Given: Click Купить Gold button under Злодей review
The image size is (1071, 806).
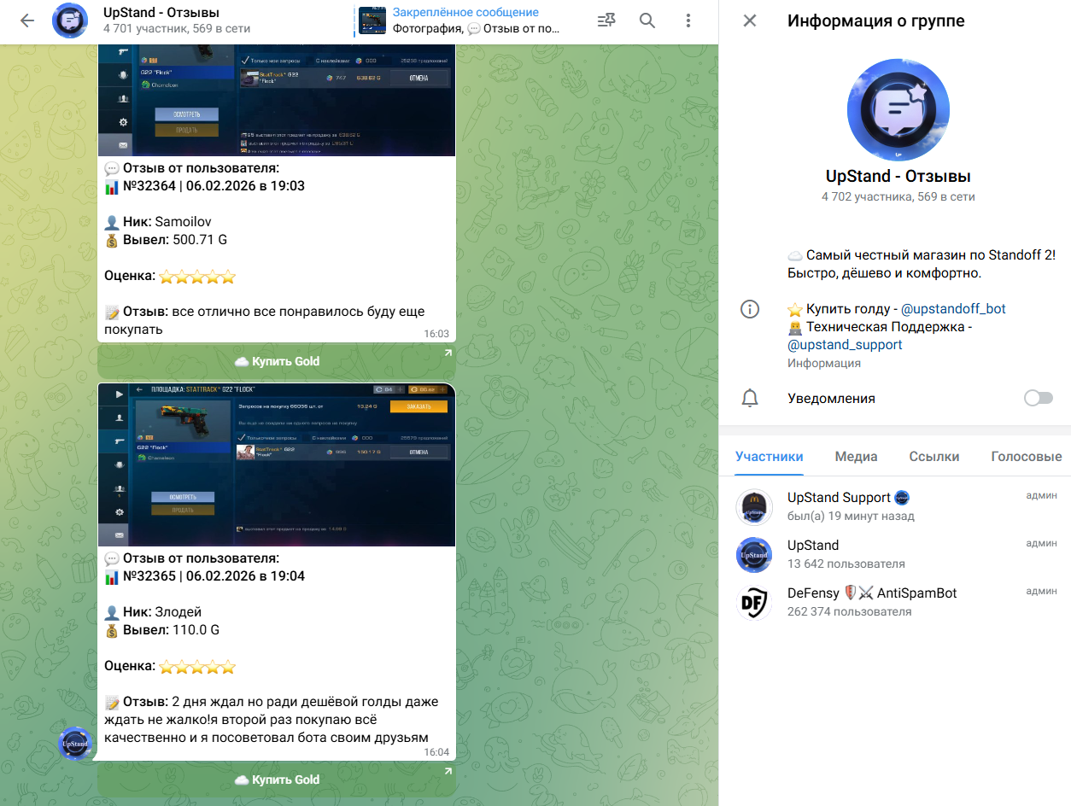Looking at the screenshot, I should point(277,780).
